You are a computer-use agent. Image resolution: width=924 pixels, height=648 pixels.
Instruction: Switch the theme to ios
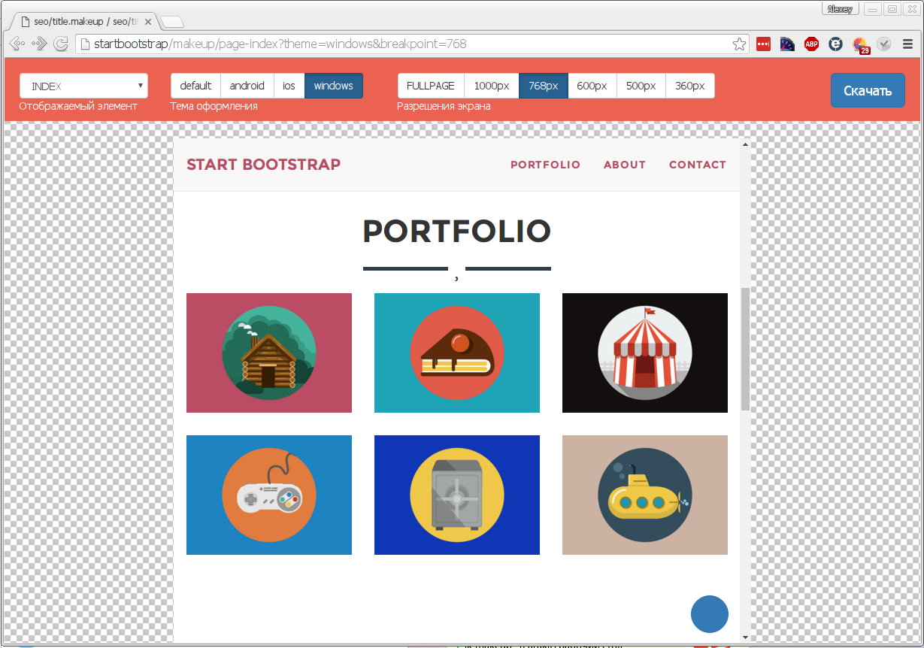click(289, 86)
